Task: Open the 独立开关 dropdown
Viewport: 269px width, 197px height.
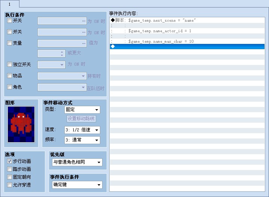Action: click(51, 65)
